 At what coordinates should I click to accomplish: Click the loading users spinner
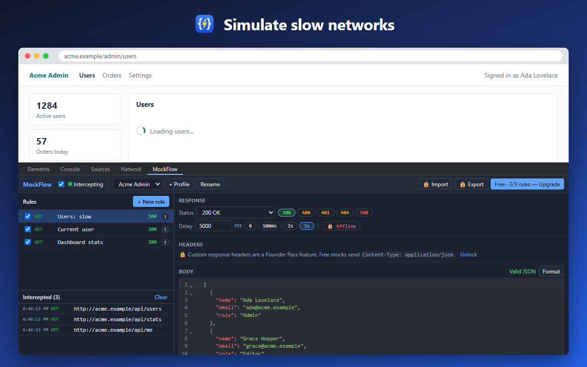(141, 131)
